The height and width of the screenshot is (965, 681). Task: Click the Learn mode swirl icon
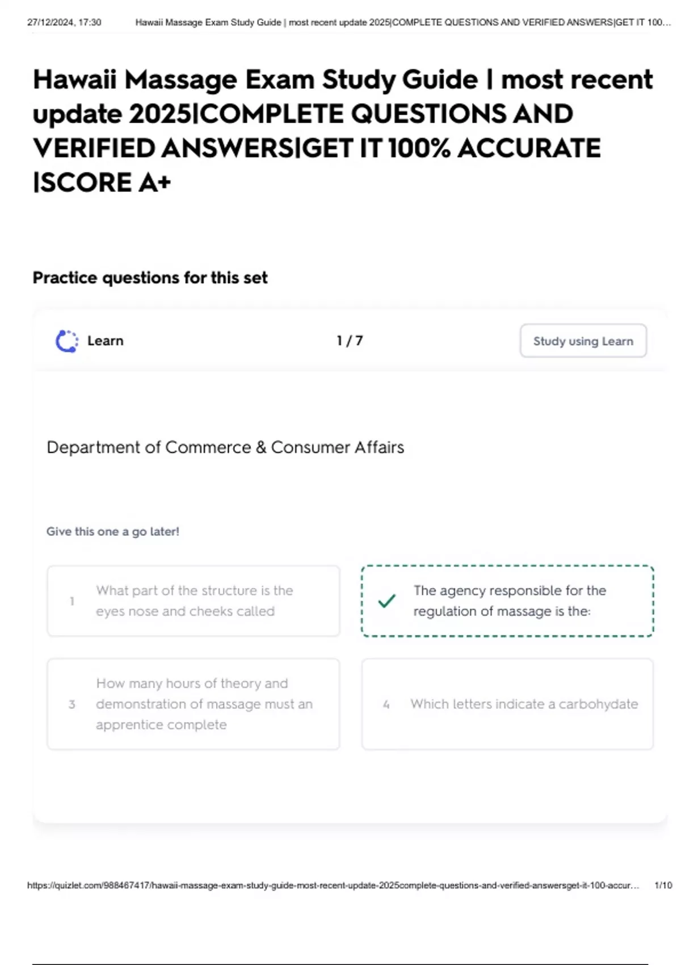click(67, 341)
